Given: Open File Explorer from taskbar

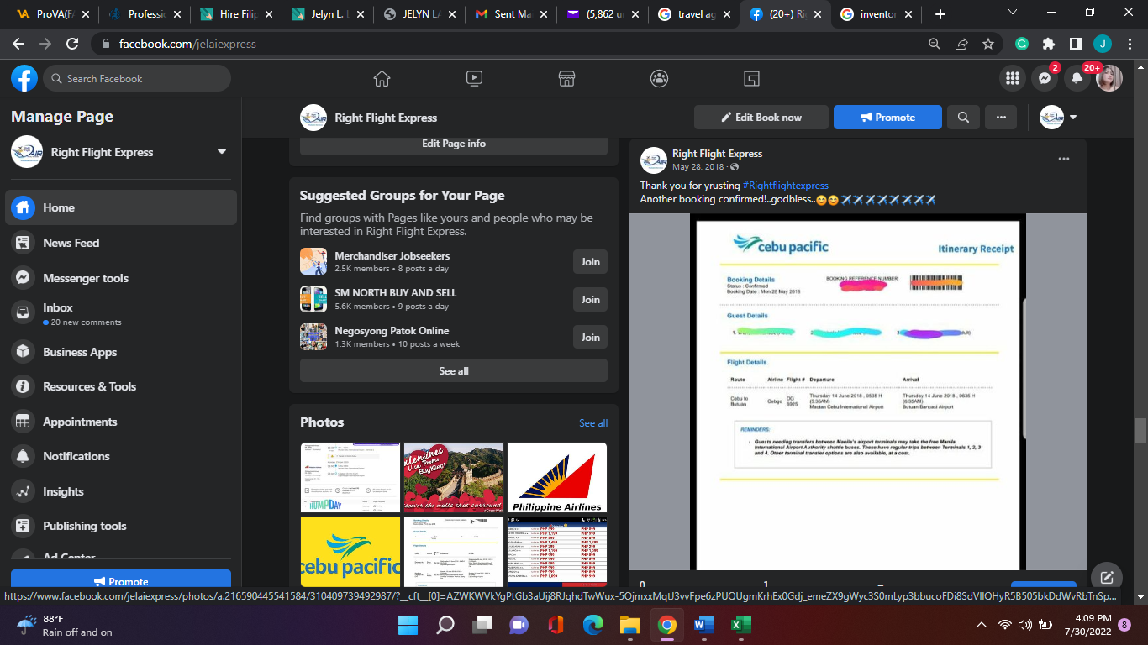Looking at the screenshot, I should pyautogui.click(x=630, y=625).
